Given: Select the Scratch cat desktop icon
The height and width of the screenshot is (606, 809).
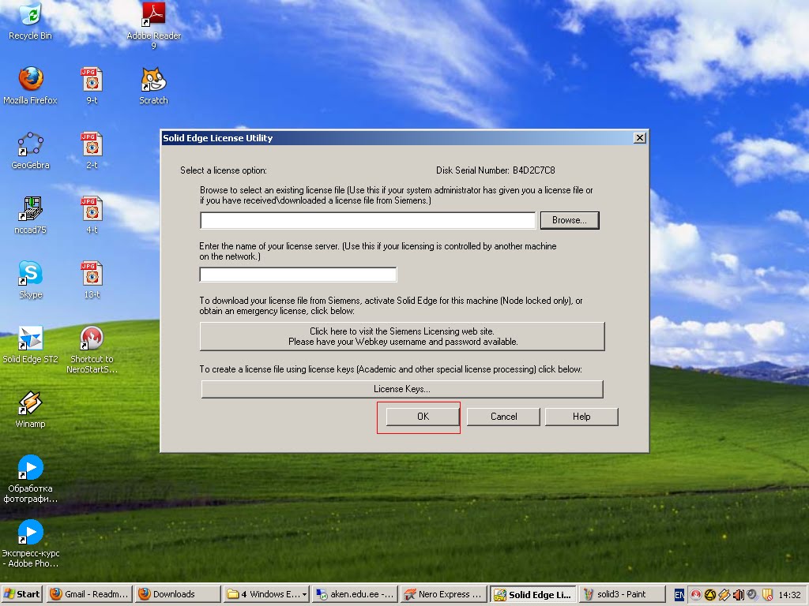Looking at the screenshot, I should click(x=153, y=85).
